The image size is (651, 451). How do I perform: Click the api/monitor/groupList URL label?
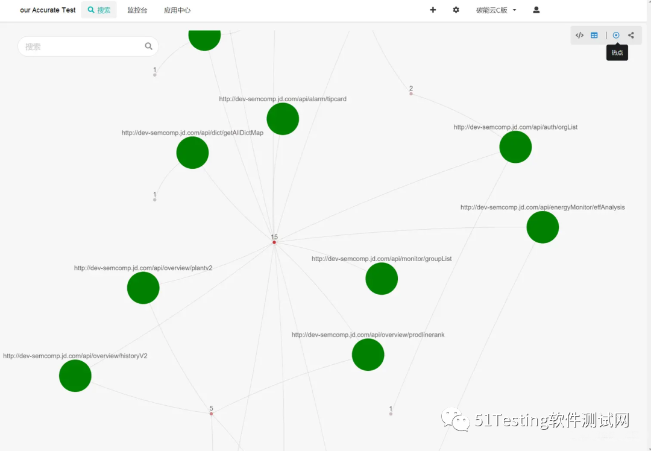point(382,259)
